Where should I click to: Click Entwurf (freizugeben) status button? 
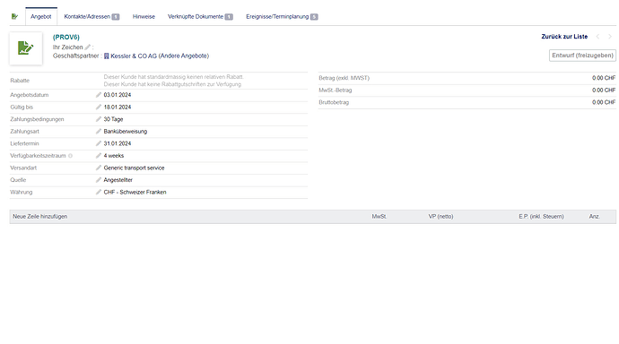(x=583, y=56)
